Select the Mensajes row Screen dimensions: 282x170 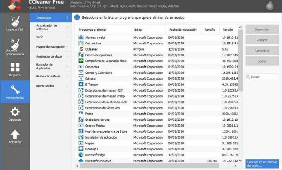pos(157,149)
